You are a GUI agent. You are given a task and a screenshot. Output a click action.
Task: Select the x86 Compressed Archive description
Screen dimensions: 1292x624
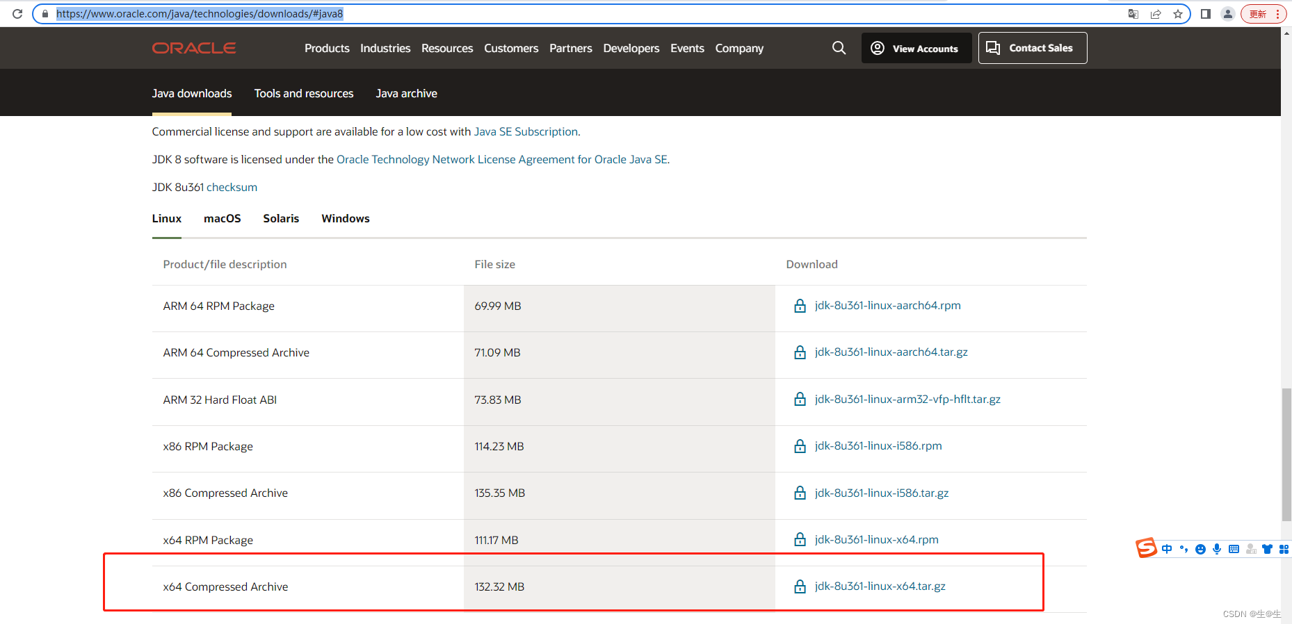[x=225, y=493]
